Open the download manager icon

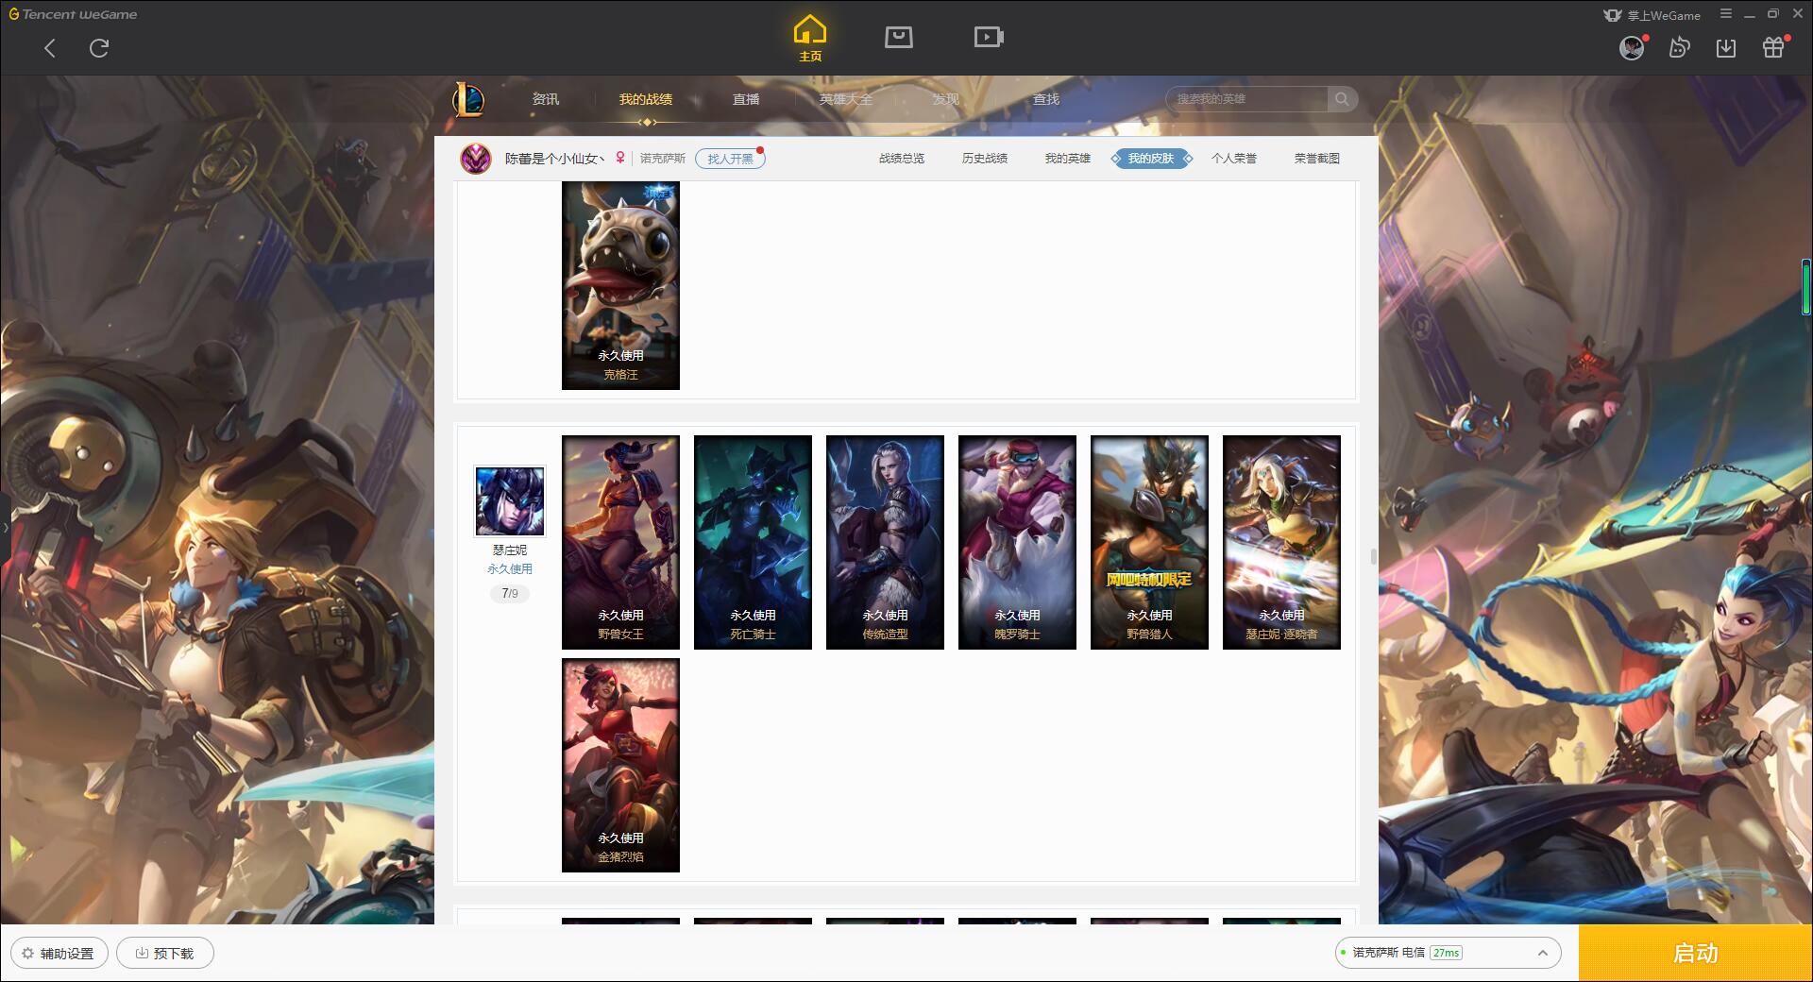pyautogui.click(x=1726, y=47)
